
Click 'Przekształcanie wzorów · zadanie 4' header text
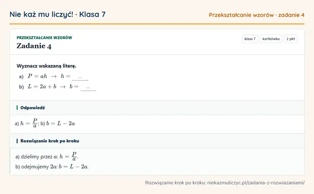point(257,15)
